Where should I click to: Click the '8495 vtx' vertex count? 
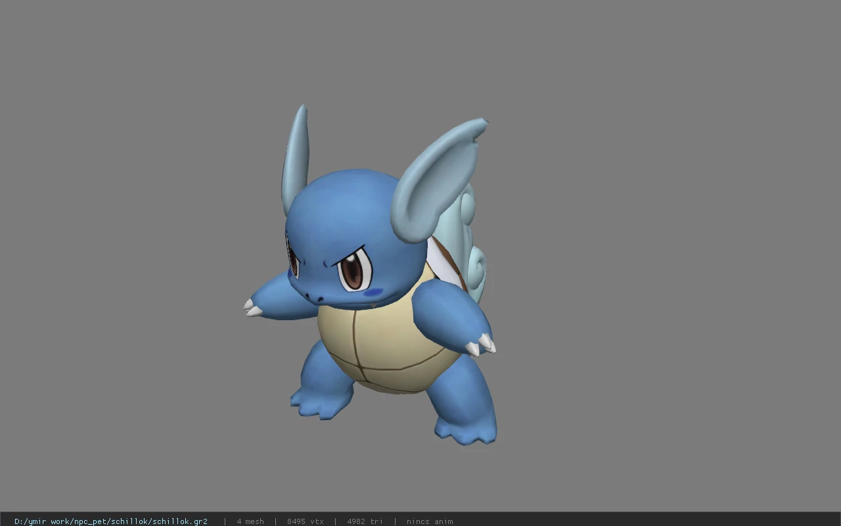click(x=306, y=521)
